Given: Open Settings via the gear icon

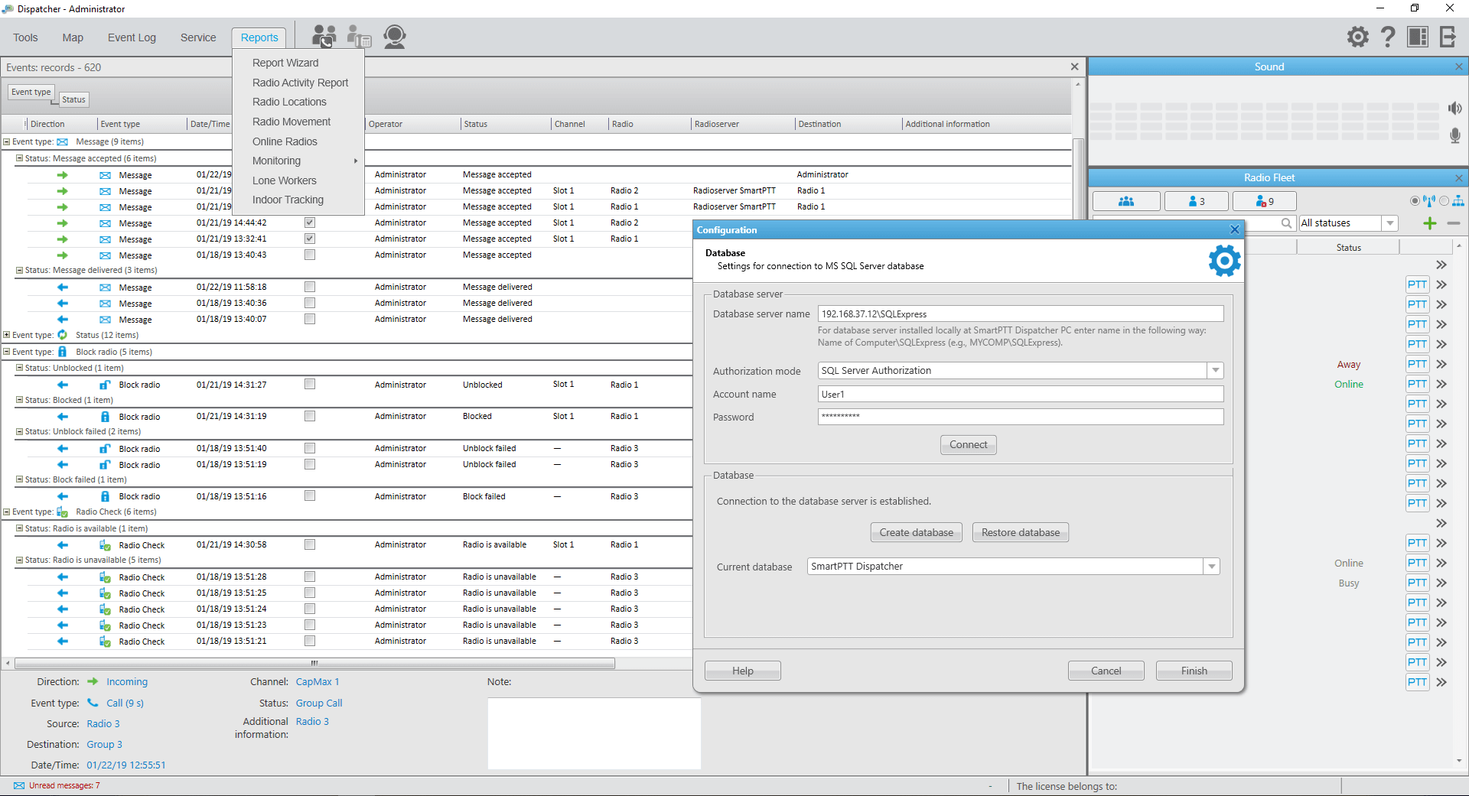Looking at the screenshot, I should pos(1358,36).
